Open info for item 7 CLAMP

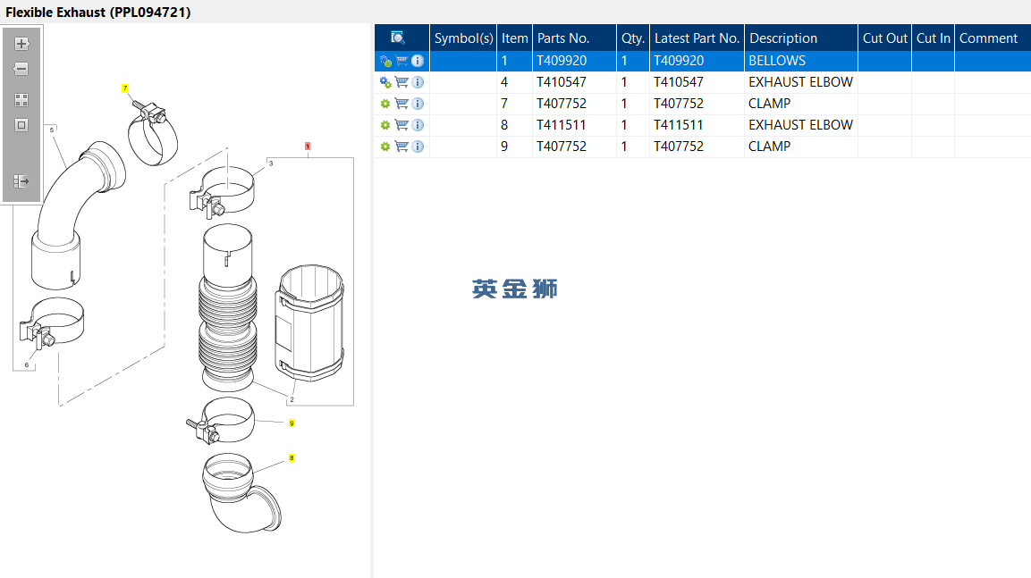pos(418,104)
